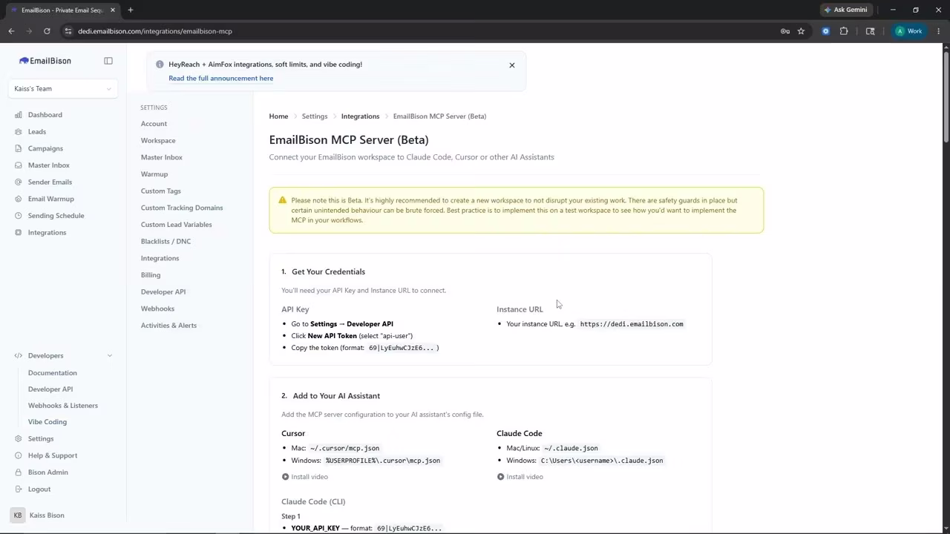Open the Integrations sidebar icon
Viewport: 950px width, 534px height.
[19, 233]
